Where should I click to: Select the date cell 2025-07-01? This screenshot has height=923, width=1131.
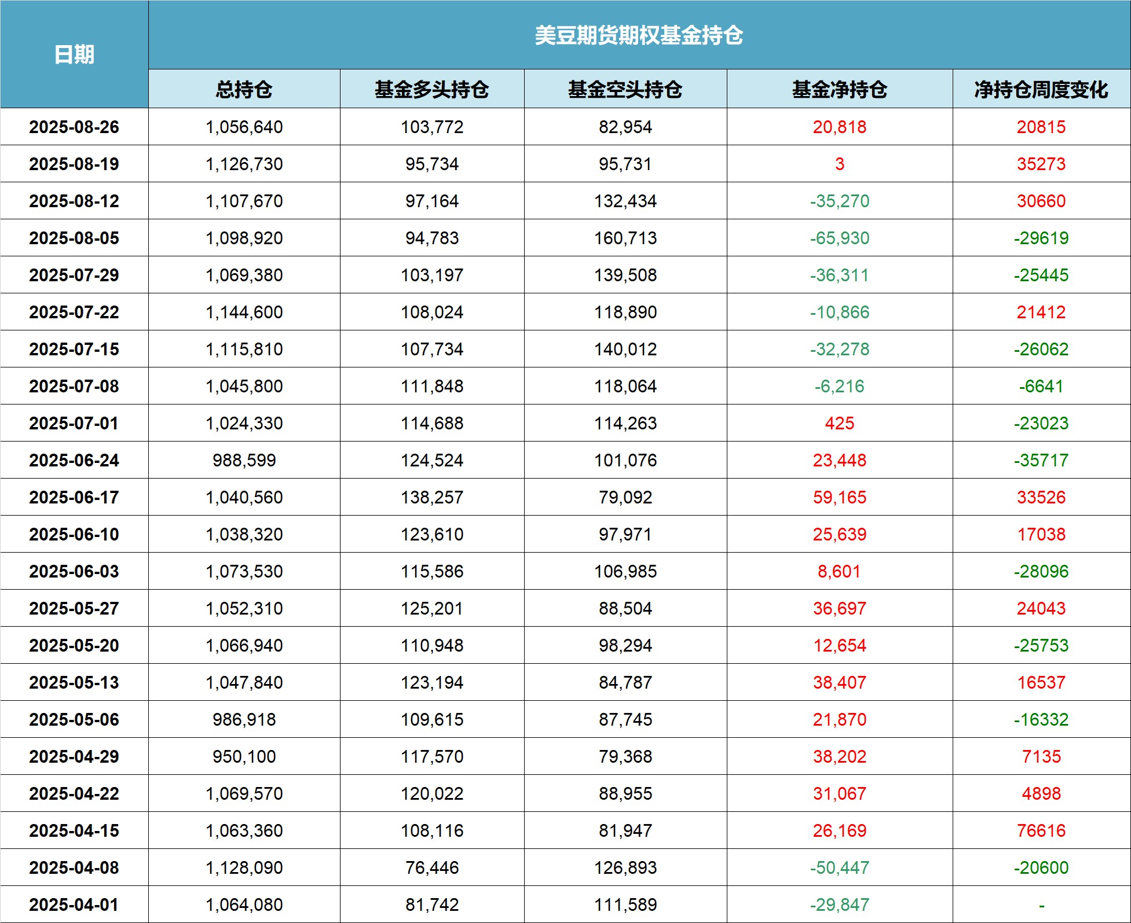74,423
